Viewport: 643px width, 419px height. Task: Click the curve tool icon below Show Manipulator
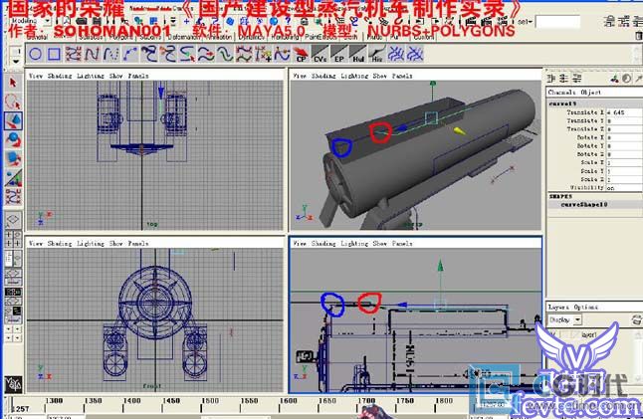13,196
